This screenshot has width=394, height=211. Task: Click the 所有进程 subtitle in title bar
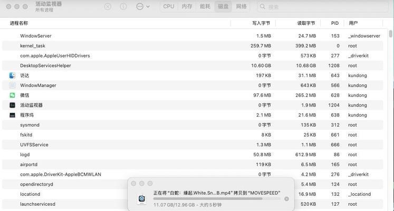coord(44,10)
